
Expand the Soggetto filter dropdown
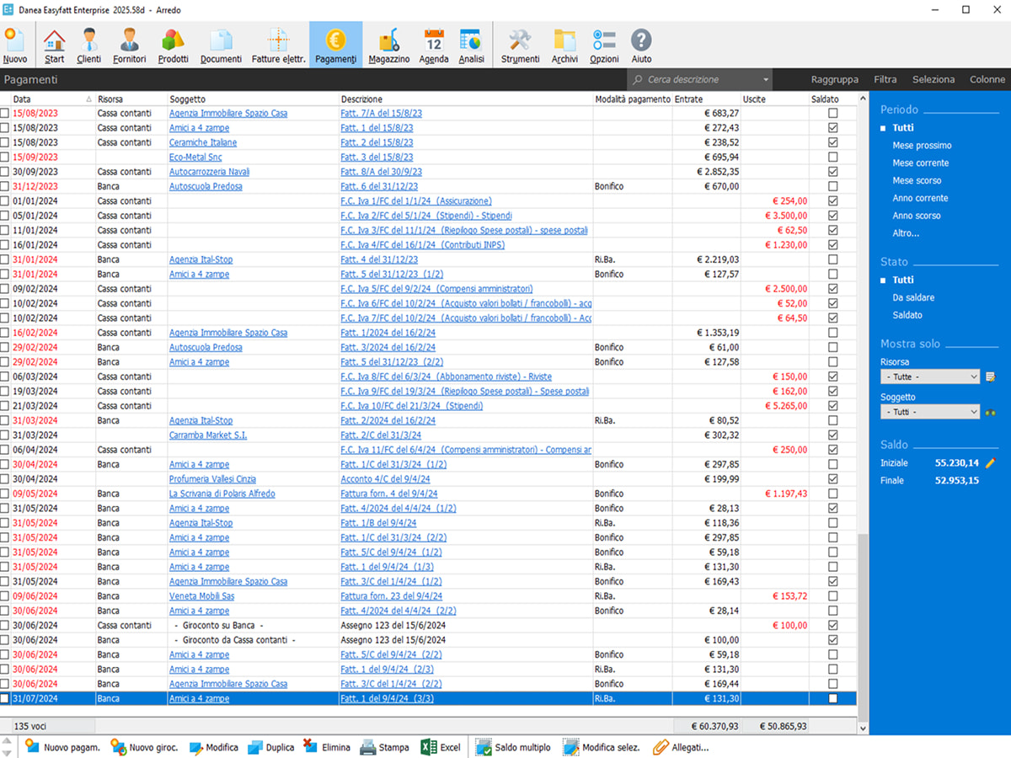(x=974, y=413)
